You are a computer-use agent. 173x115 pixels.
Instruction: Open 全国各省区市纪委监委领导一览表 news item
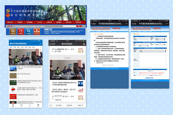pyautogui.click(x=26, y=97)
